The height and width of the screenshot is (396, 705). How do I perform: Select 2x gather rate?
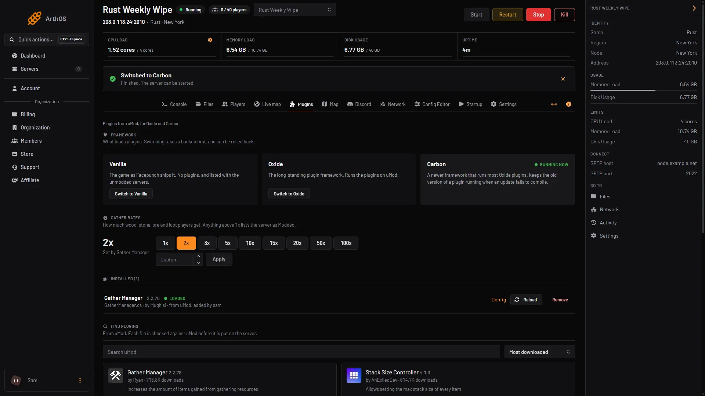tap(186, 243)
